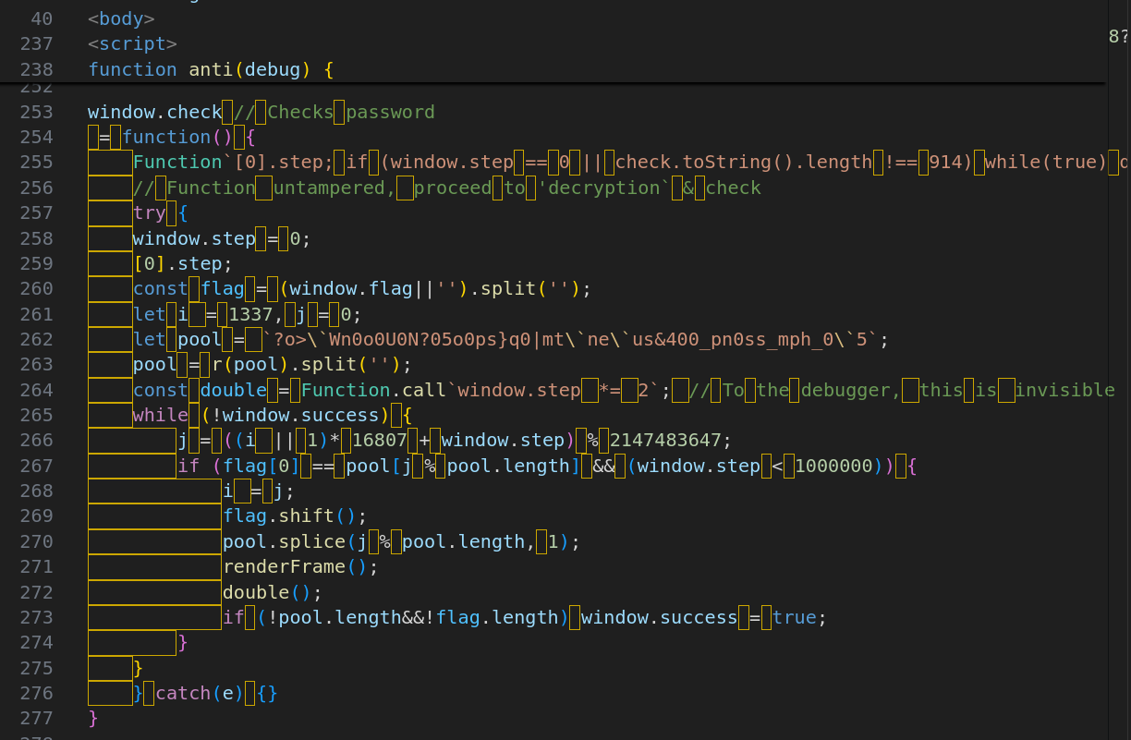Select the function name anti on line 238

pos(210,69)
